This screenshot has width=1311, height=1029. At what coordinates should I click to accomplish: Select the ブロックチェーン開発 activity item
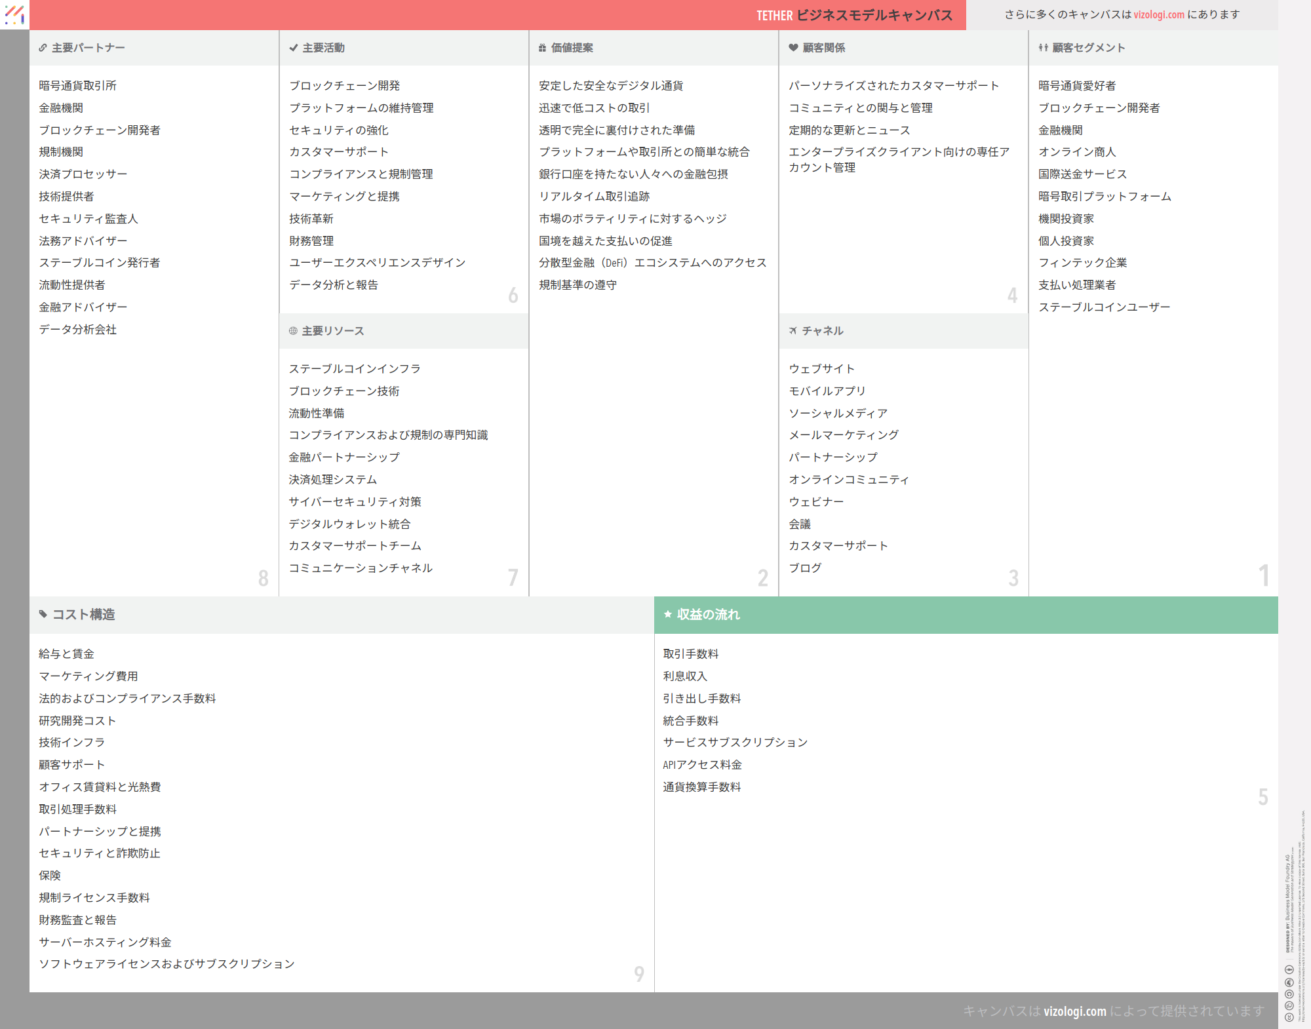[x=345, y=86]
